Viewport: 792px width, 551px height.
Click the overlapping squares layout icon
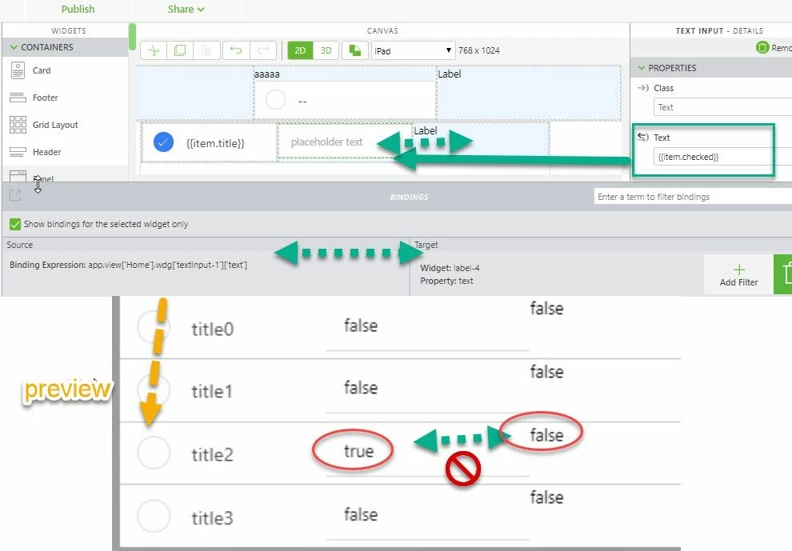click(x=355, y=50)
